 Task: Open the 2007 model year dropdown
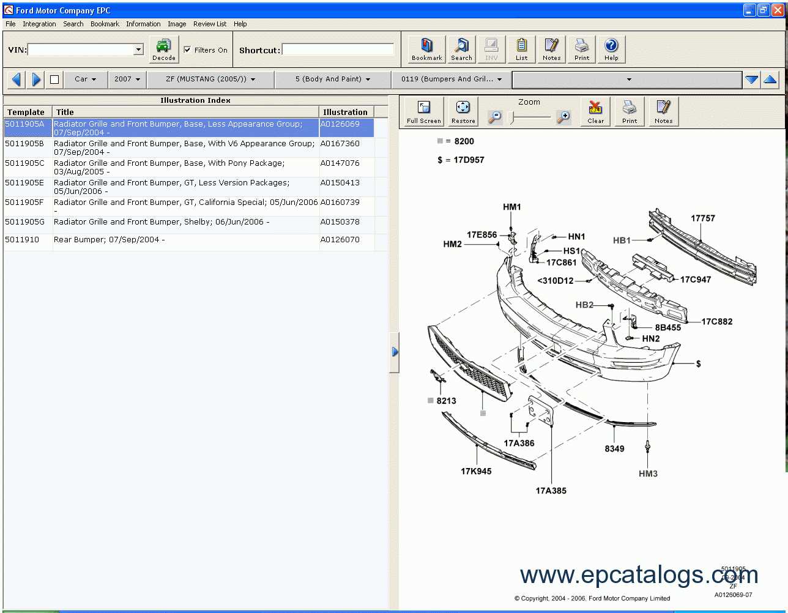tap(127, 79)
